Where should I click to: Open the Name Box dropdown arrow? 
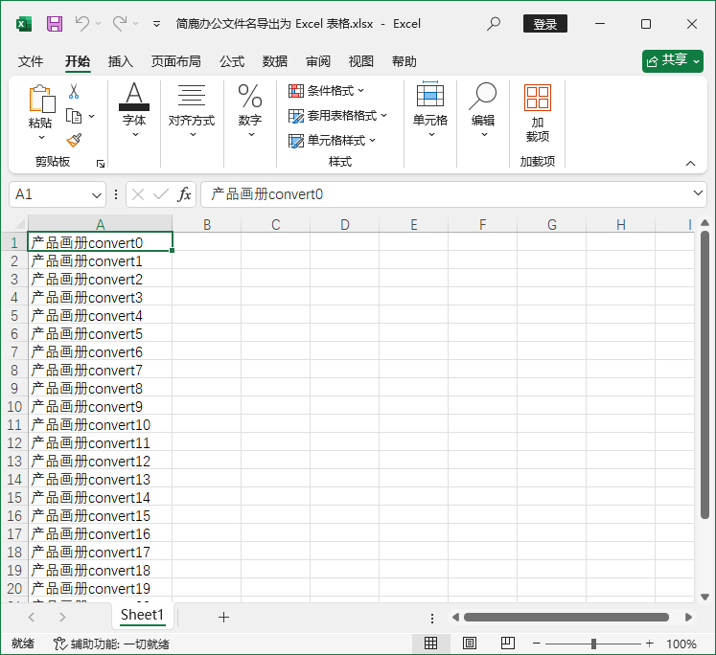[96, 194]
